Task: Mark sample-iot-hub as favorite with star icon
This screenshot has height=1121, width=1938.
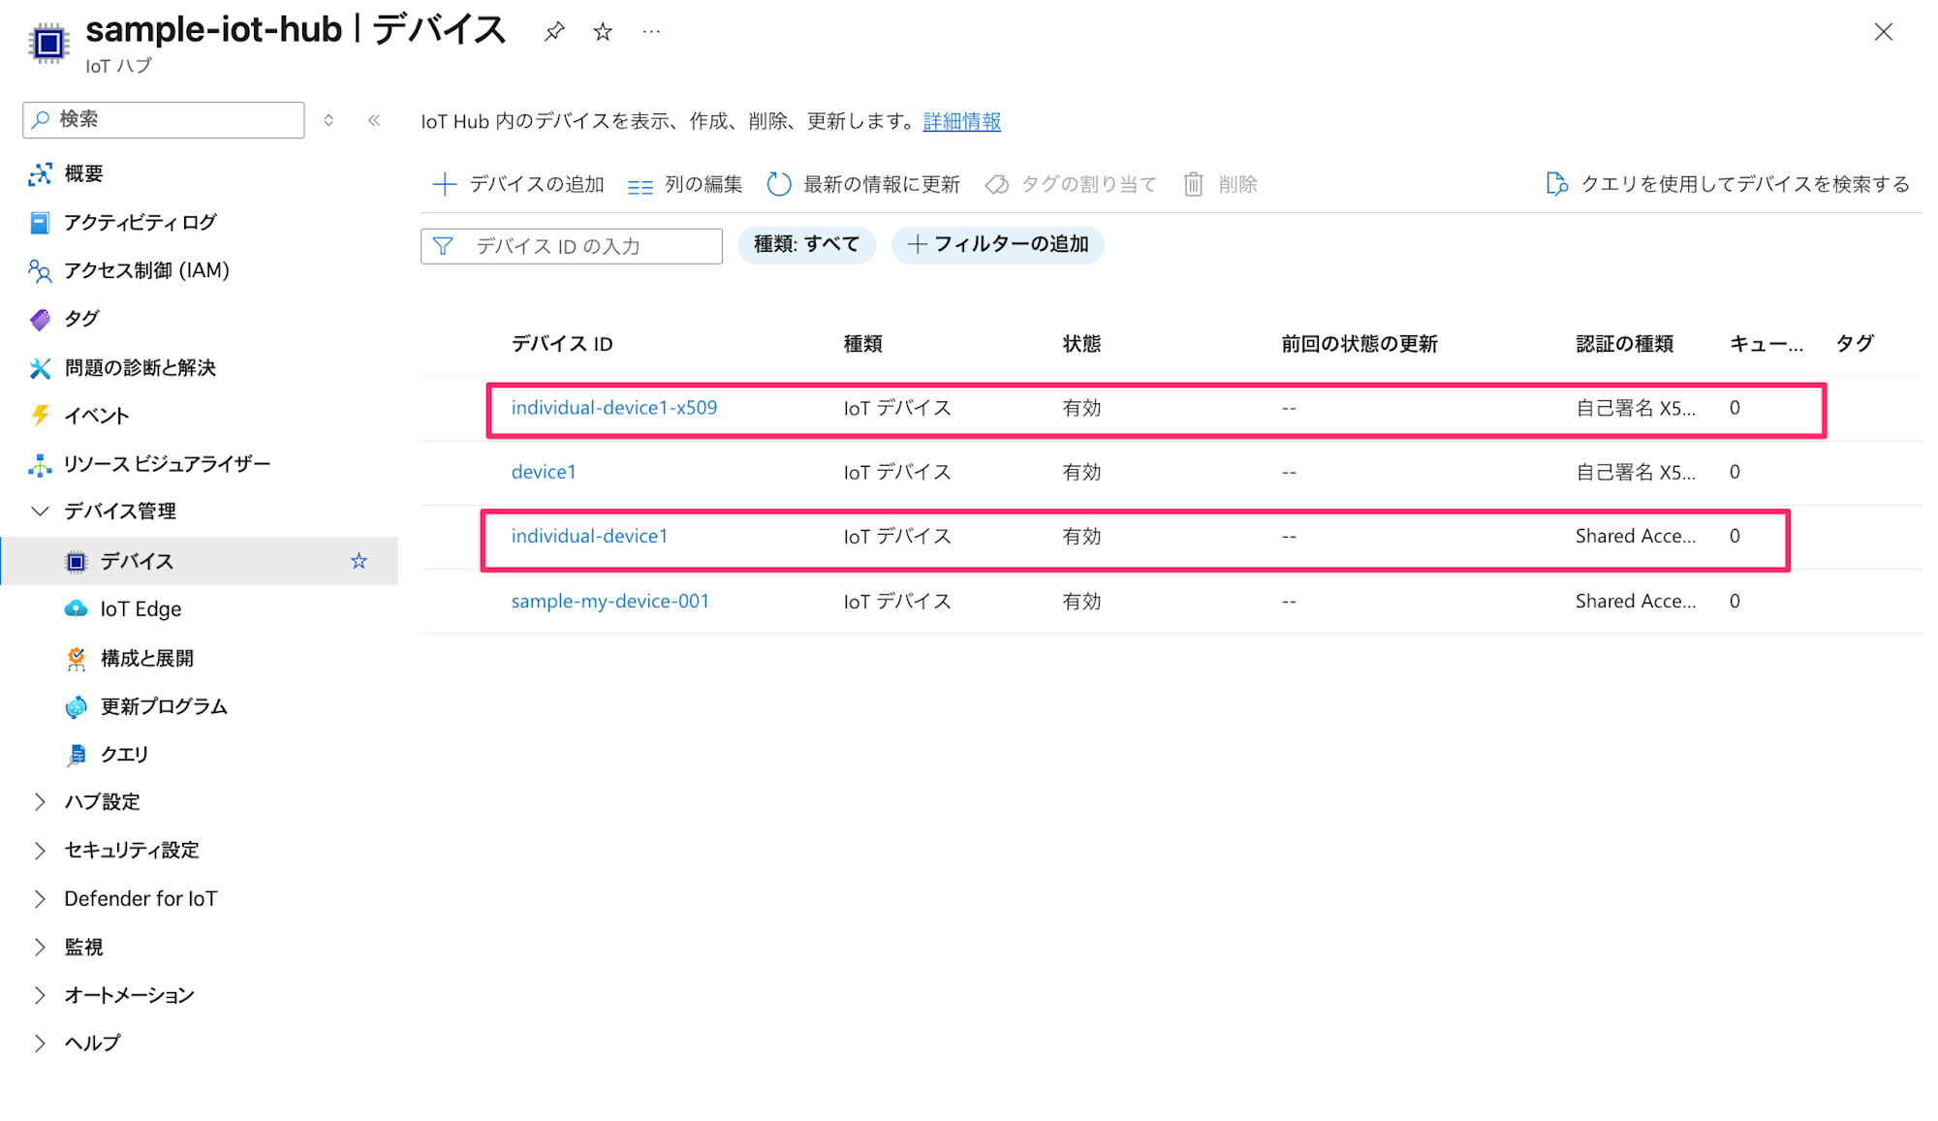Action: [x=603, y=32]
